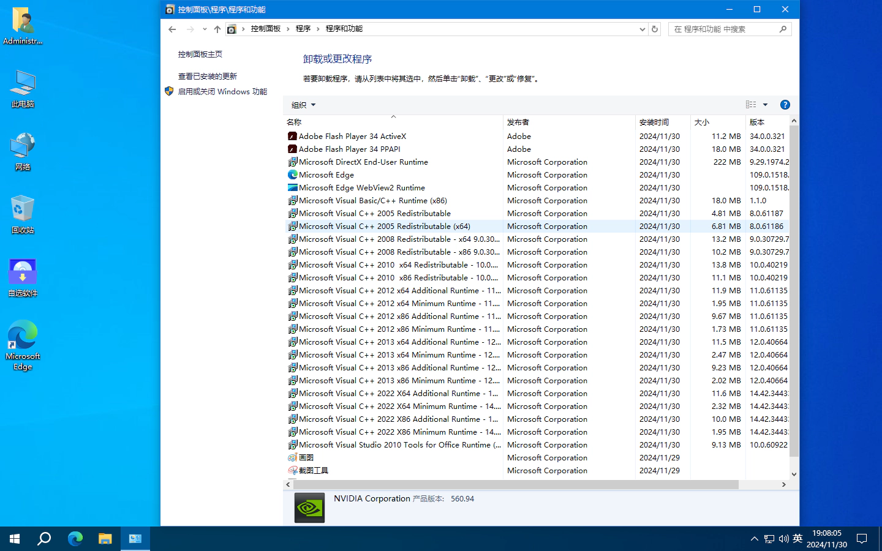882x551 pixels.
Task: Select Microsoft DirectX End-User Runtime row
Action: click(536, 162)
